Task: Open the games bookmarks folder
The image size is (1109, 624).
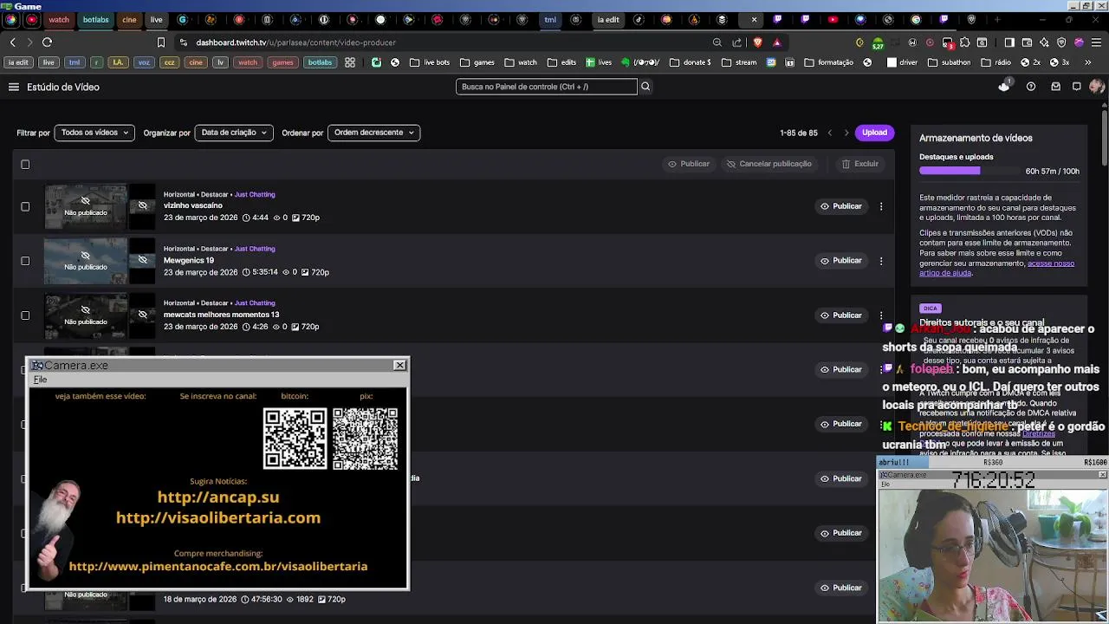Action: coord(477,62)
